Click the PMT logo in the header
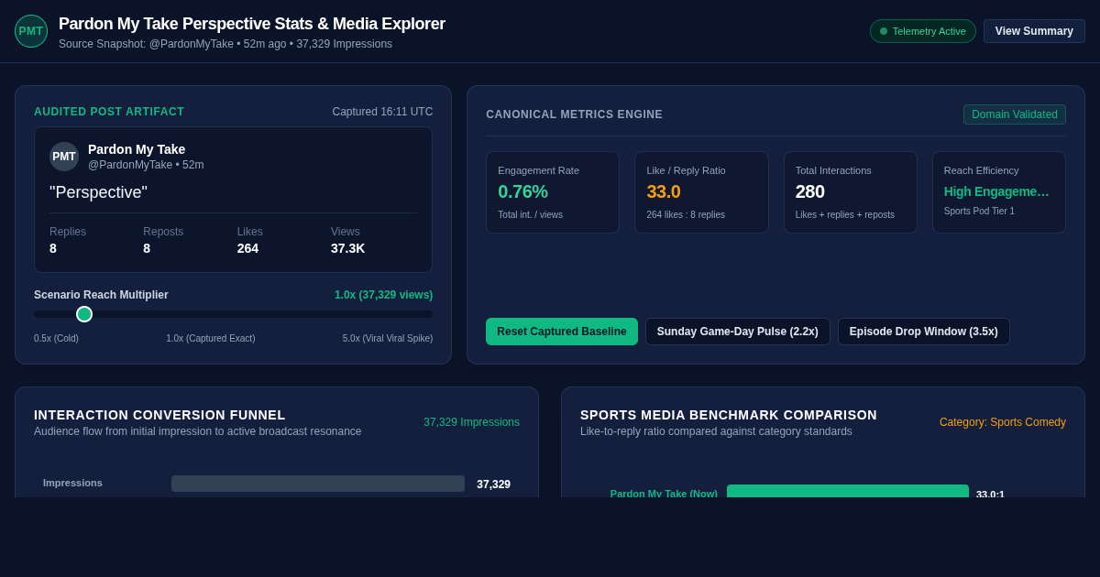Image resolution: width=1100 pixels, height=577 pixels. (31, 31)
